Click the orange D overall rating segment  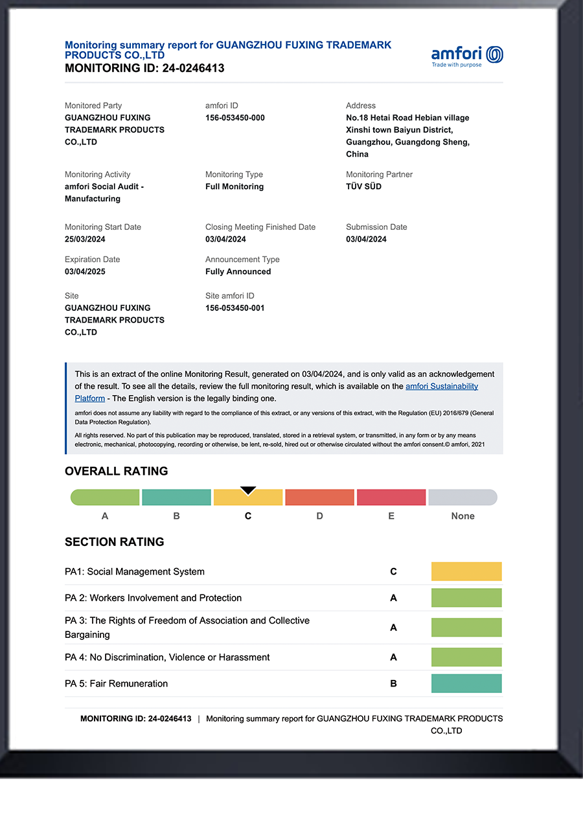click(319, 497)
